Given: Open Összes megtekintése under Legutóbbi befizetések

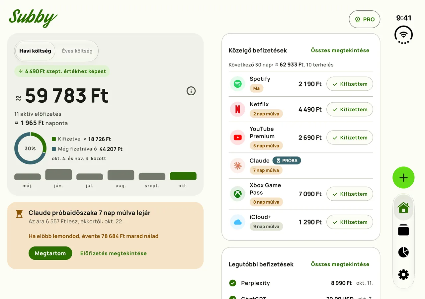Looking at the screenshot, I should pyautogui.click(x=340, y=264).
